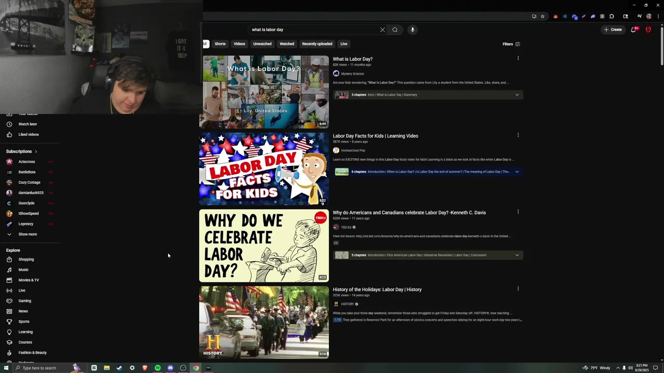
Task: Open the Chrome three-dot menu
Action: pyautogui.click(x=658, y=16)
